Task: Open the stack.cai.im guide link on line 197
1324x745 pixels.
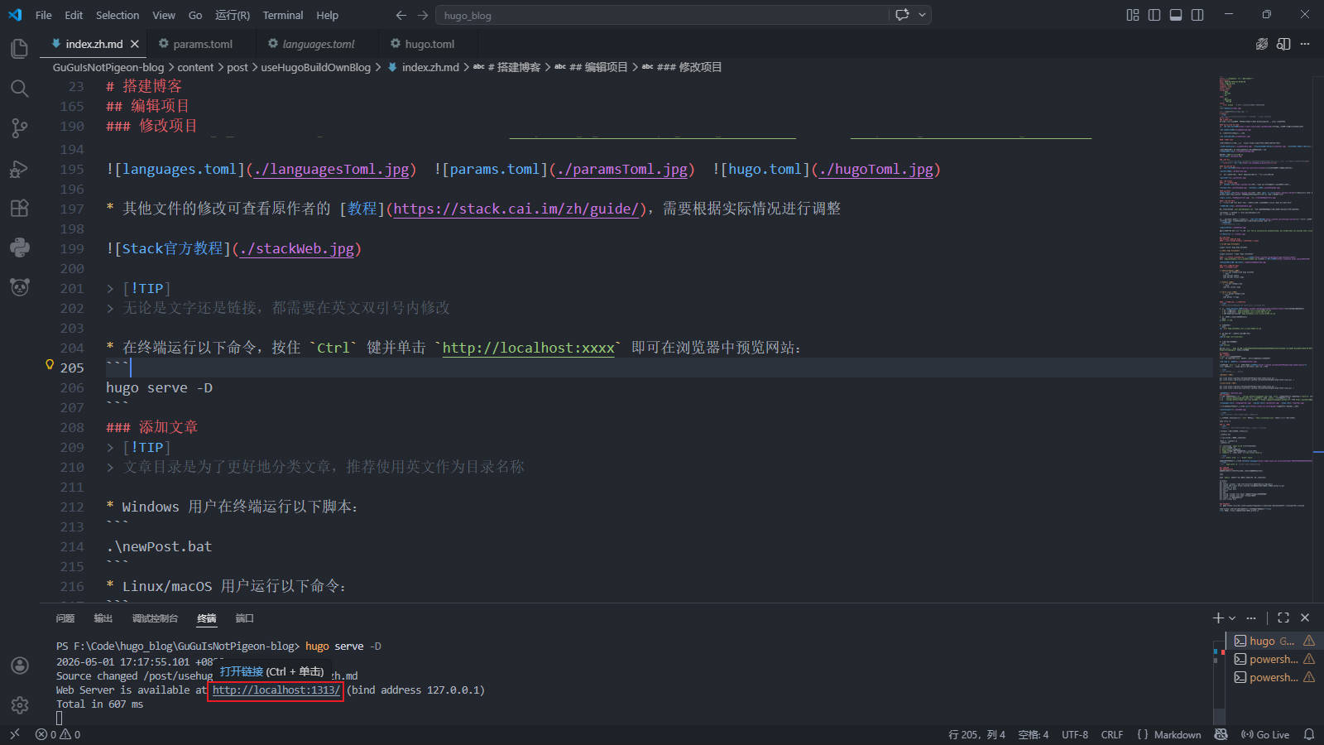Action: tap(516, 209)
